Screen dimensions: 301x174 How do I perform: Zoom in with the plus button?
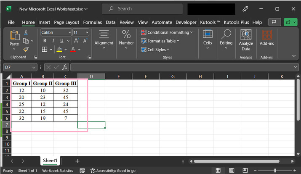coord(295,170)
